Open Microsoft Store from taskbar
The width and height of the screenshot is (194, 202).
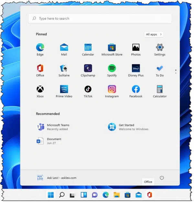[127, 195]
